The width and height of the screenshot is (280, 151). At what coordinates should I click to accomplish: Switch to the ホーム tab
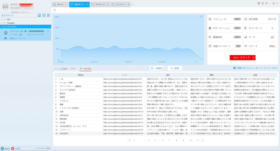click(x=60, y=5)
